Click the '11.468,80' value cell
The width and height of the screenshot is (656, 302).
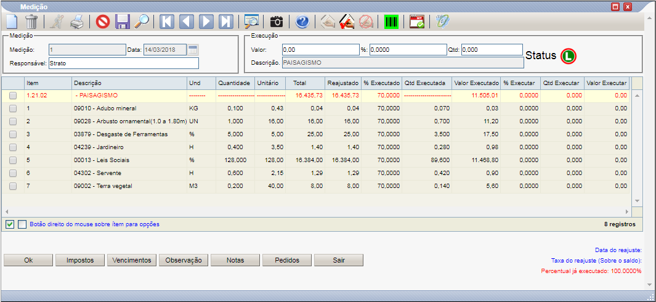(x=476, y=160)
